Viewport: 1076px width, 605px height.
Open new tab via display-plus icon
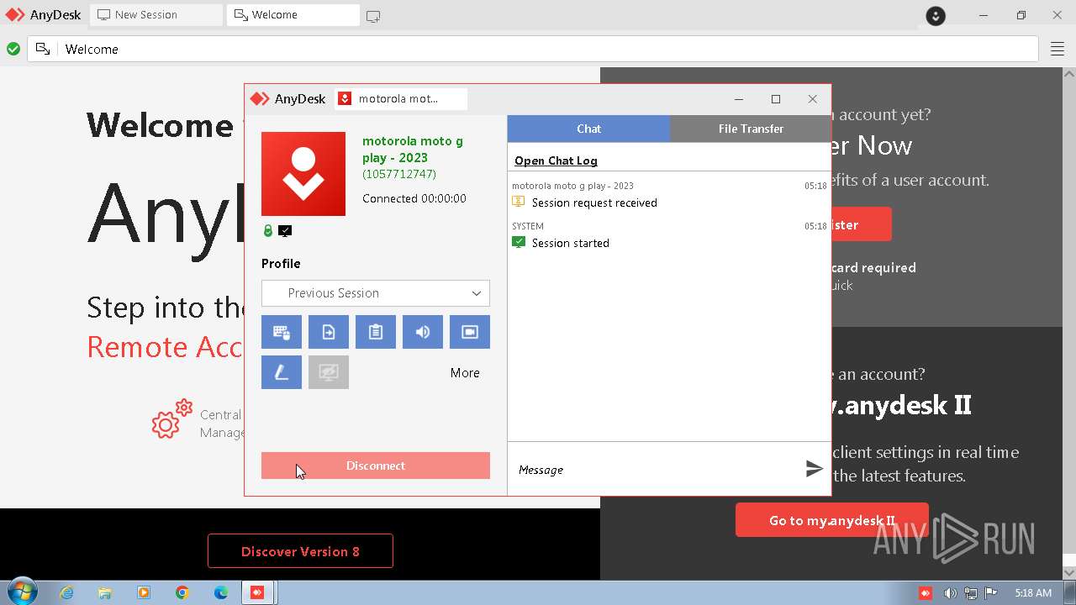coord(373,16)
